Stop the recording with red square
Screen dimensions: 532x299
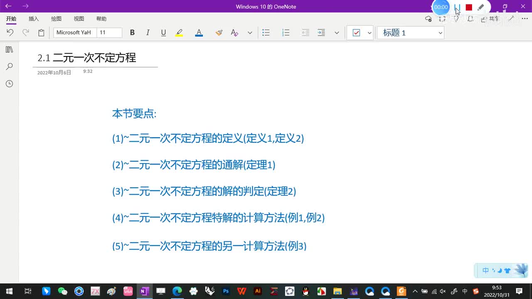coord(469,7)
